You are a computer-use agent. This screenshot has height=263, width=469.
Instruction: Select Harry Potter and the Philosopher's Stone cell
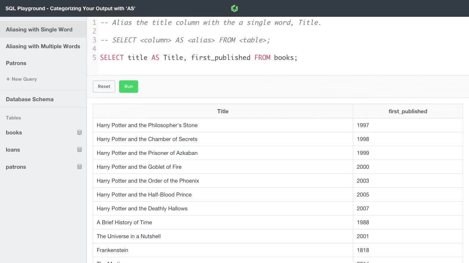223,125
